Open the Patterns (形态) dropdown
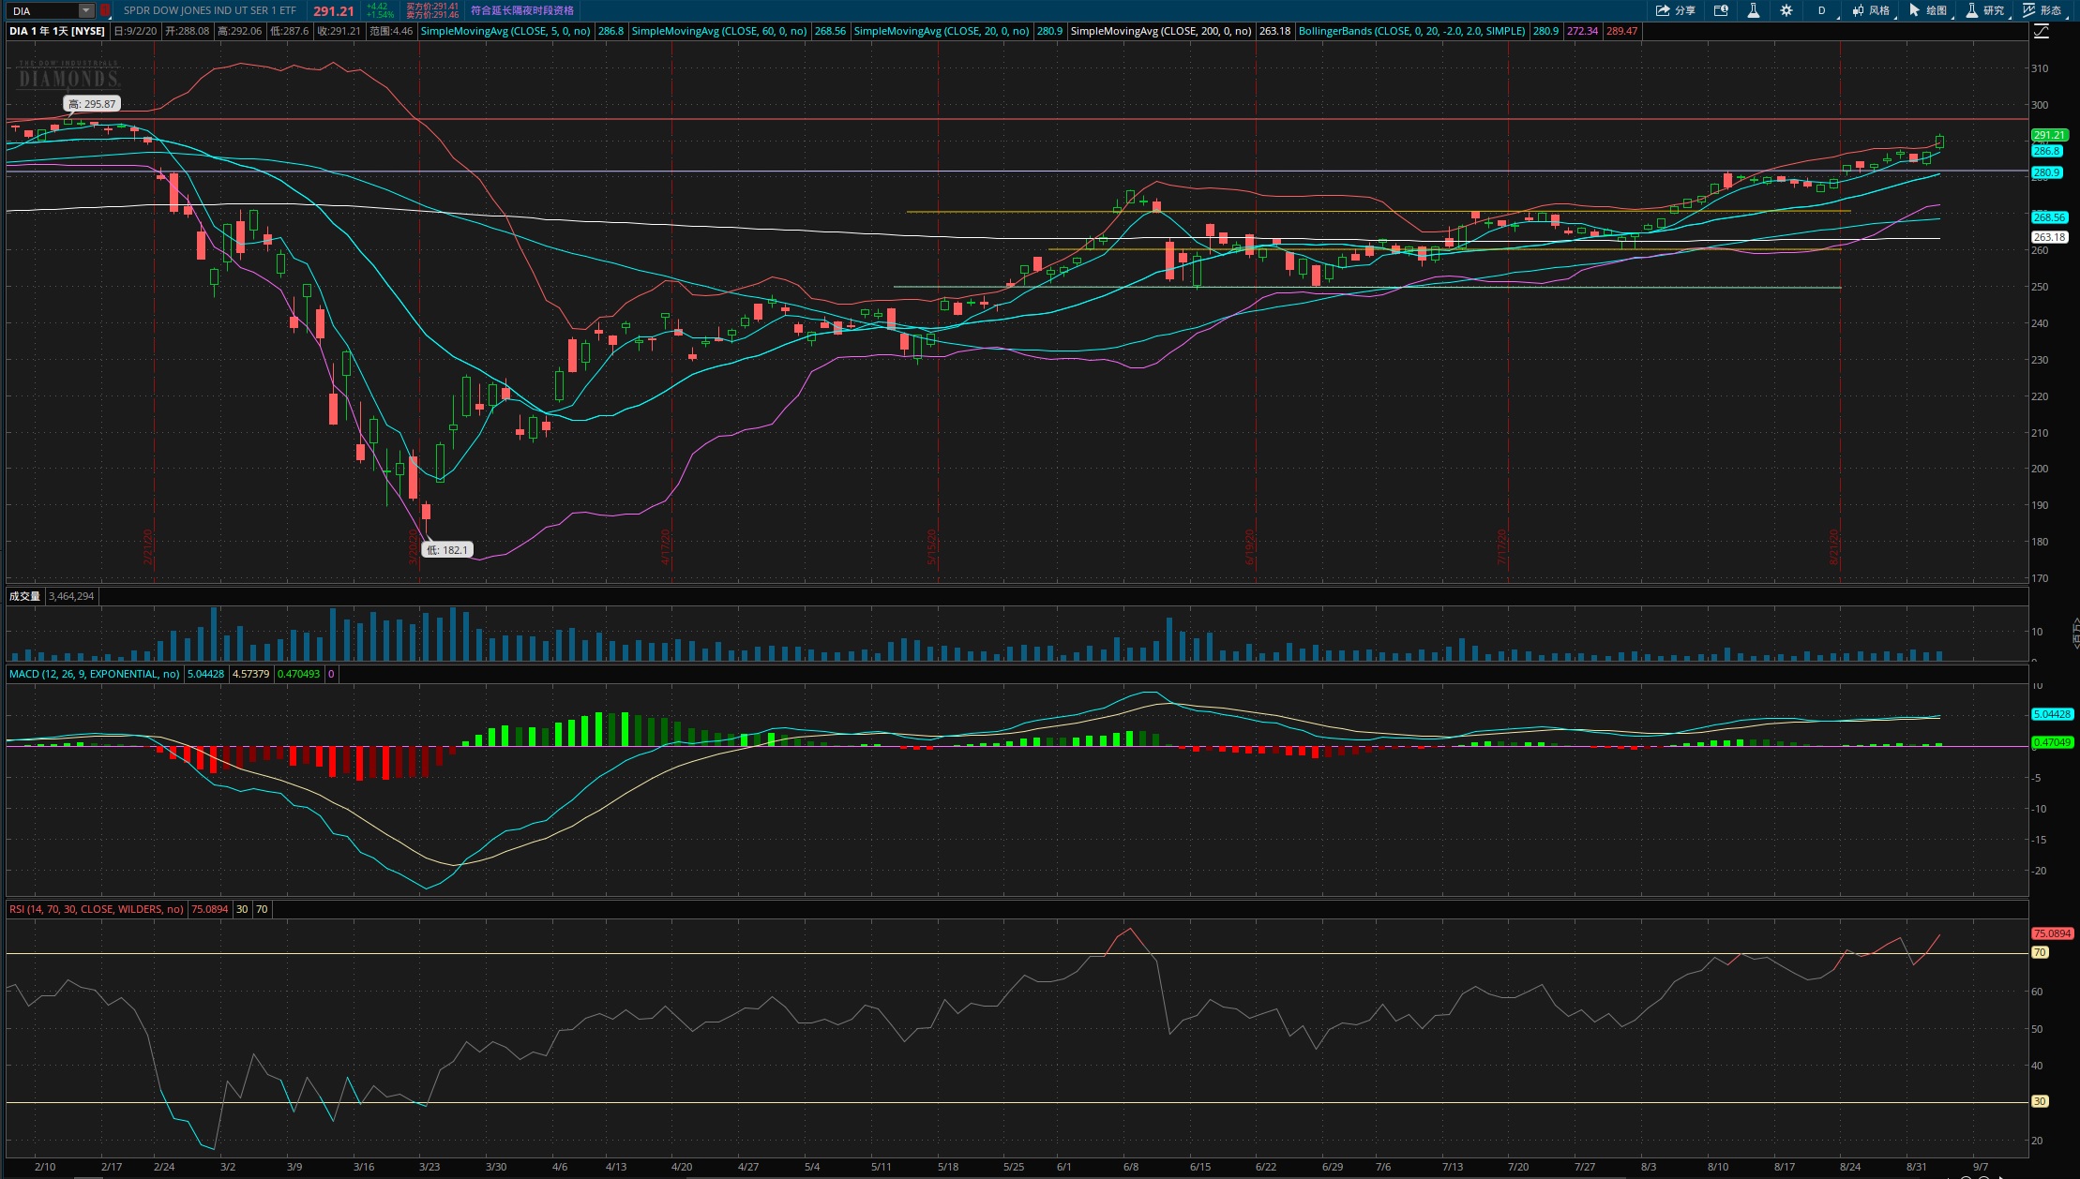This screenshot has height=1179, width=2080. 2042,10
